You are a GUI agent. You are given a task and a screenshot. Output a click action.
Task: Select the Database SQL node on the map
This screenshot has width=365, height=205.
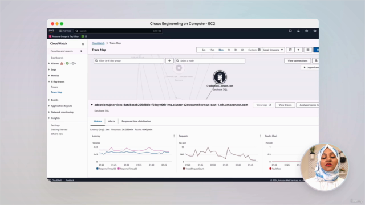220,77
